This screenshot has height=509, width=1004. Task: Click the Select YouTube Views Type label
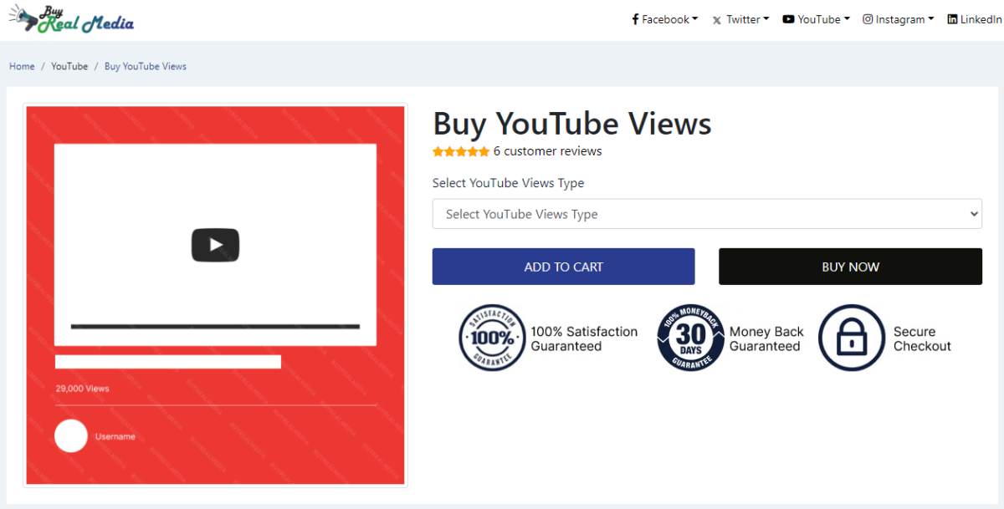pyautogui.click(x=508, y=183)
